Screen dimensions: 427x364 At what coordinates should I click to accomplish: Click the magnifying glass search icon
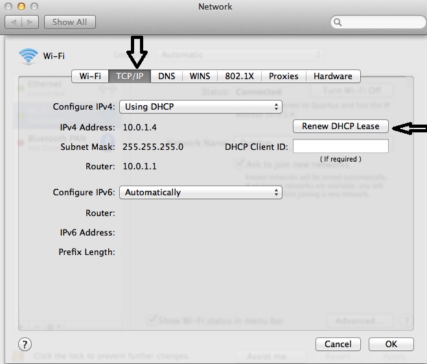pos(338,22)
